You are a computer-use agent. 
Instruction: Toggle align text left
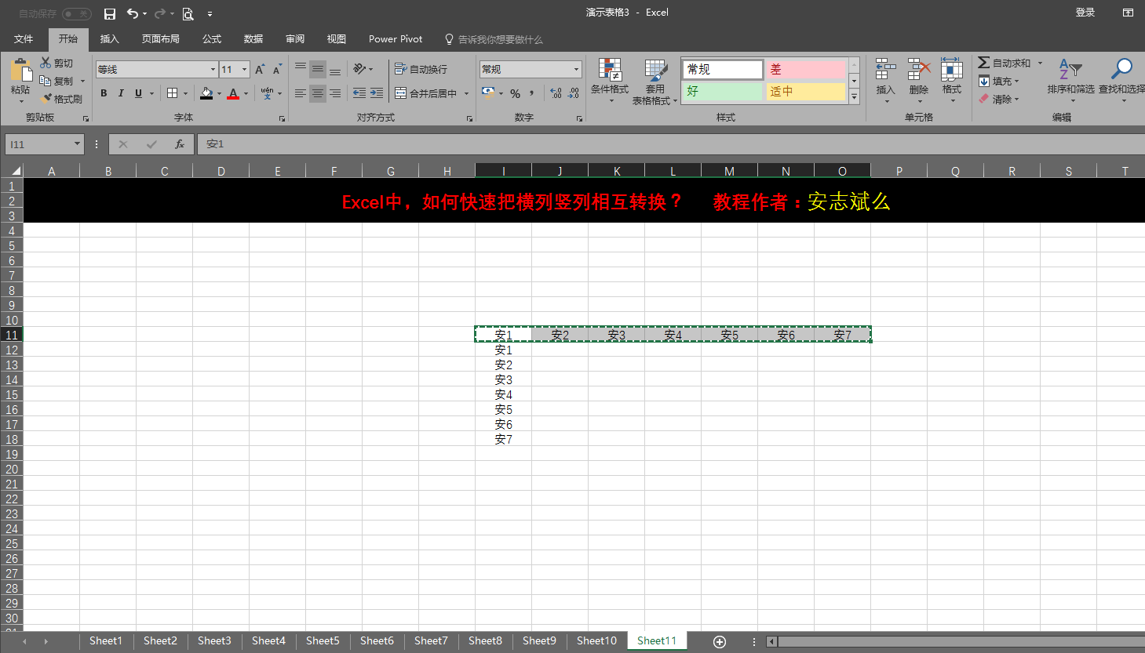click(x=301, y=93)
